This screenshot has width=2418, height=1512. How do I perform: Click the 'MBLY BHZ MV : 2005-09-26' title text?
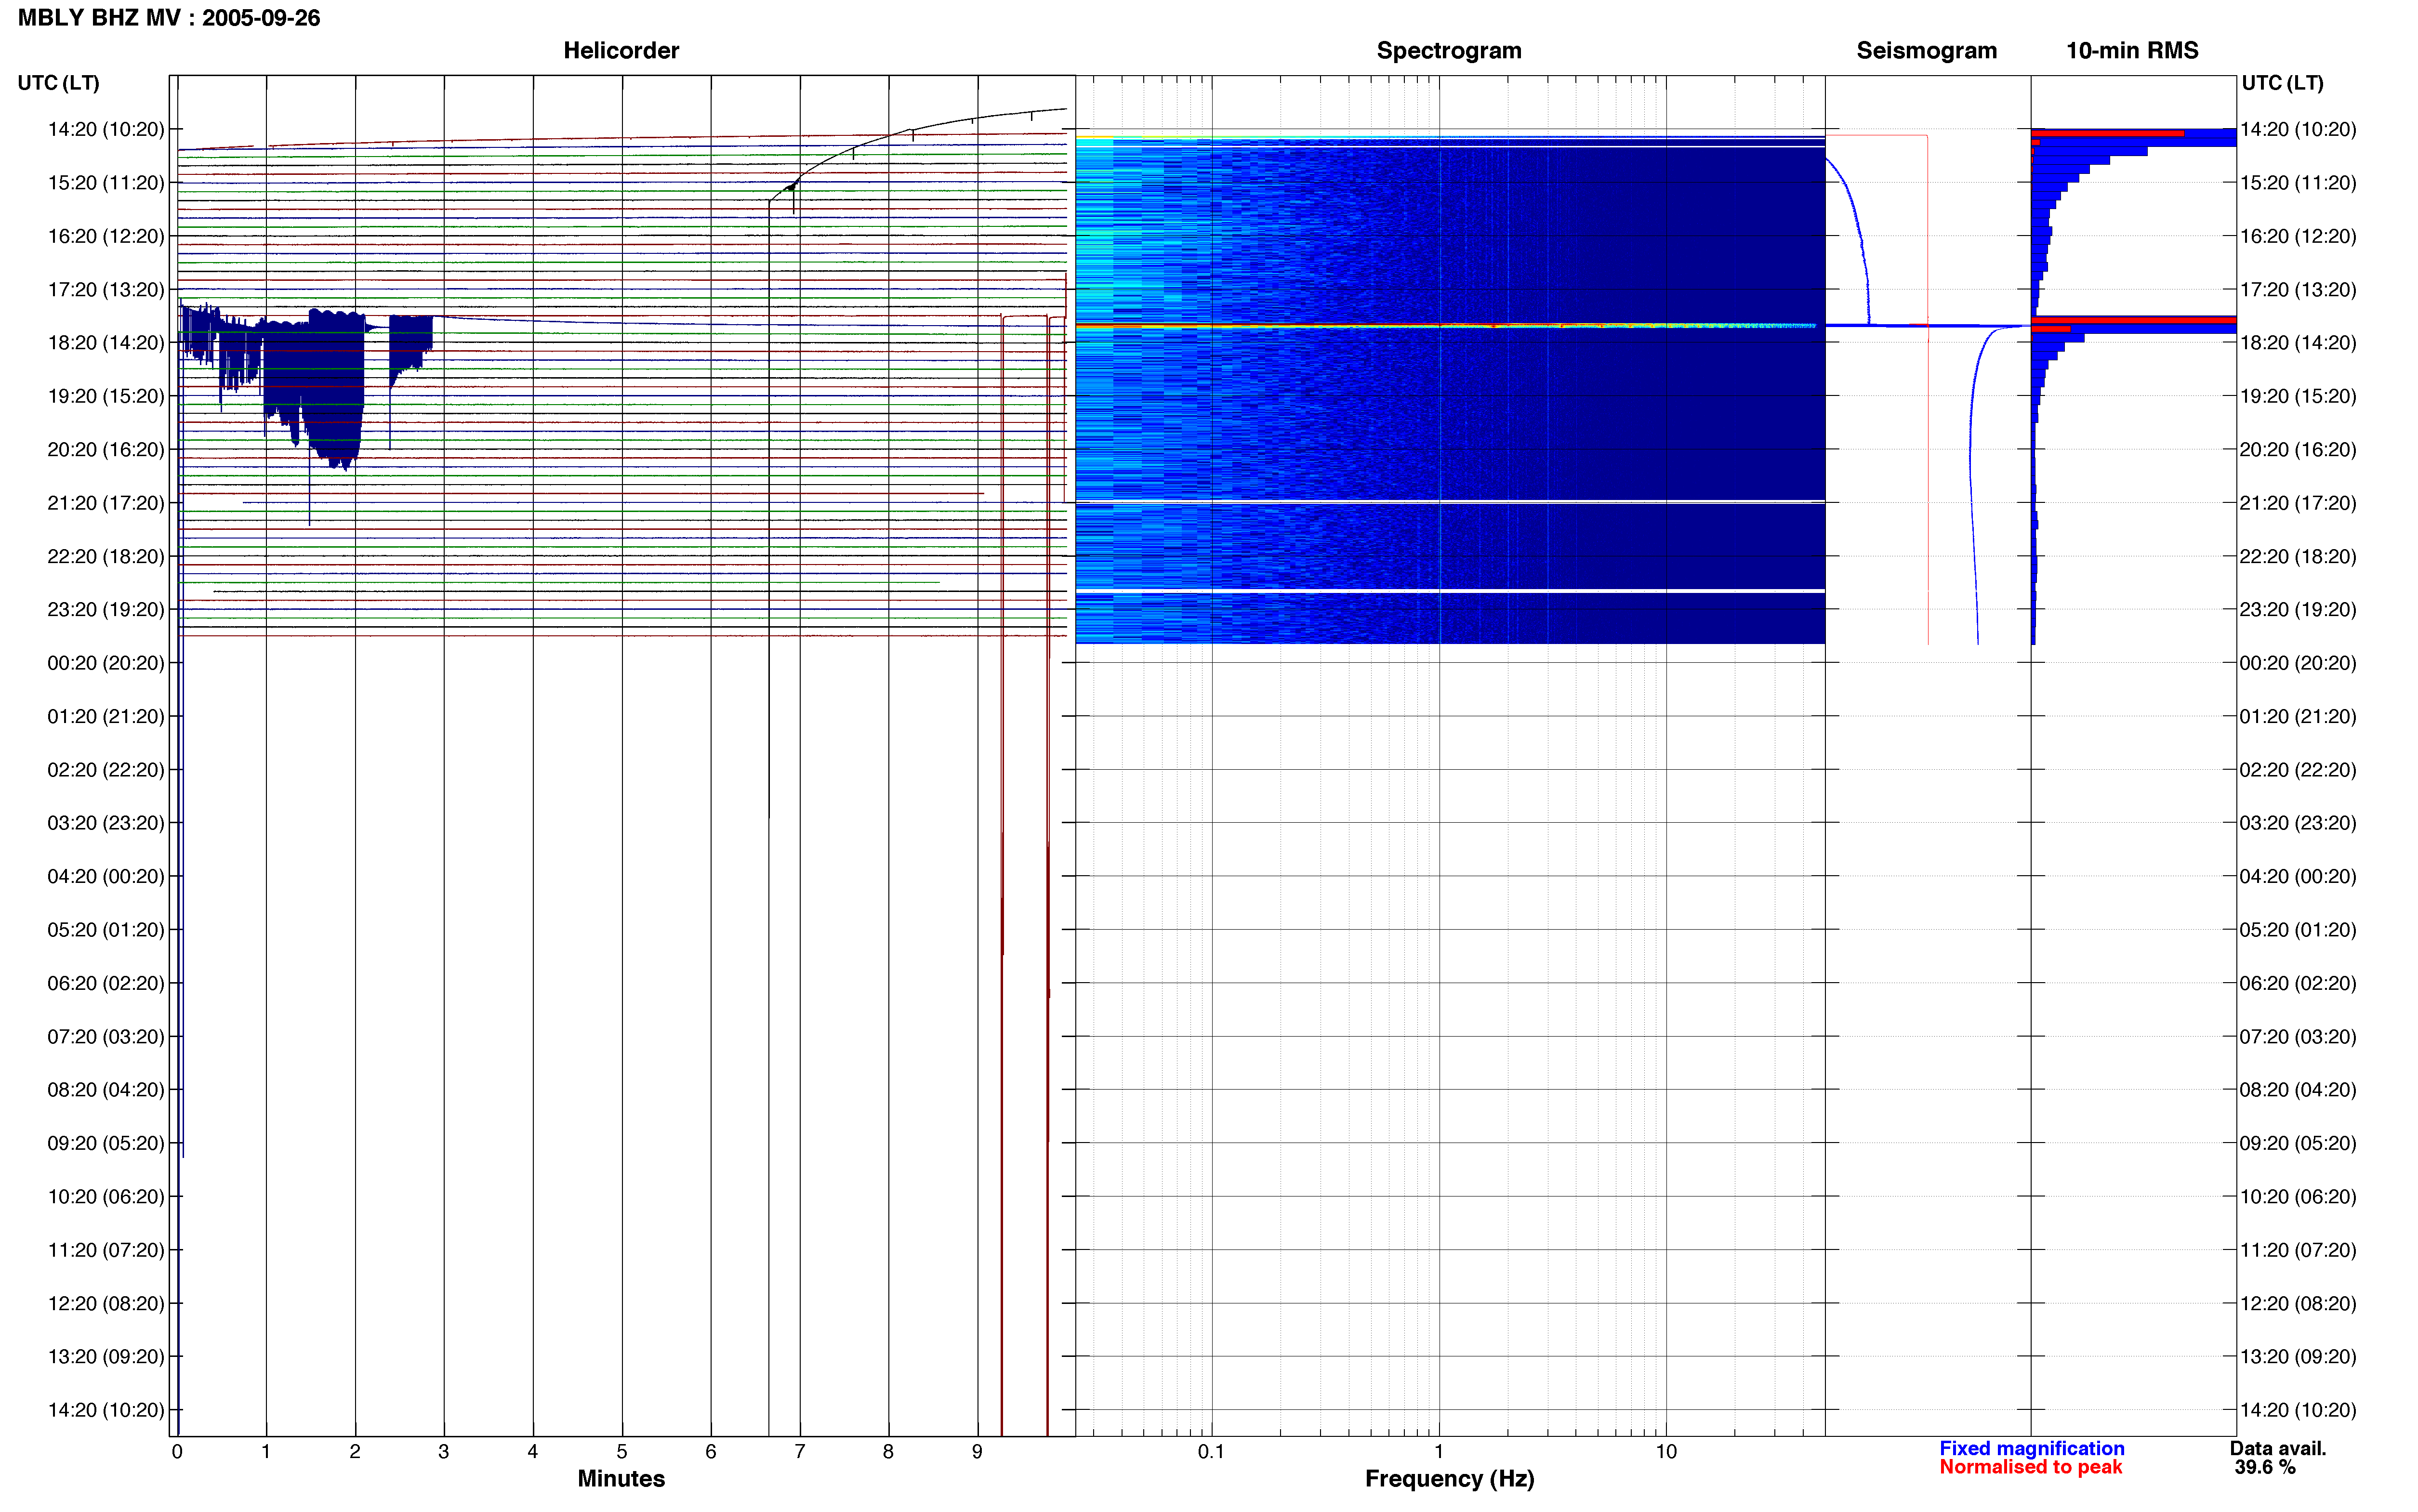point(169,18)
